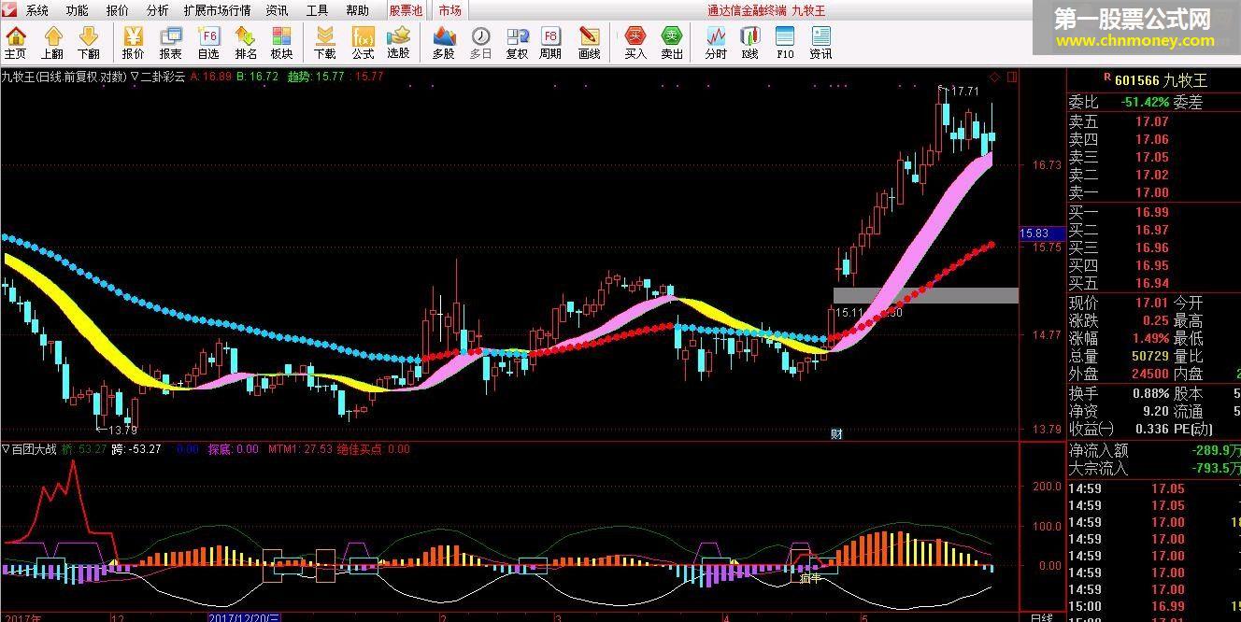The height and width of the screenshot is (622, 1241).
Task: Click the 下载 download icon
Action: pos(324,43)
